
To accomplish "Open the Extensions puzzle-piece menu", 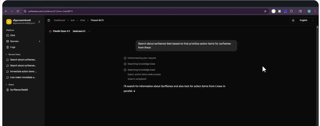I will click(292, 11).
